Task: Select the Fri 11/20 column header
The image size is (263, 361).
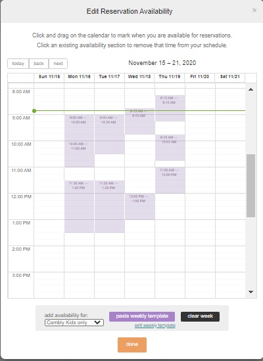Action: (200, 77)
